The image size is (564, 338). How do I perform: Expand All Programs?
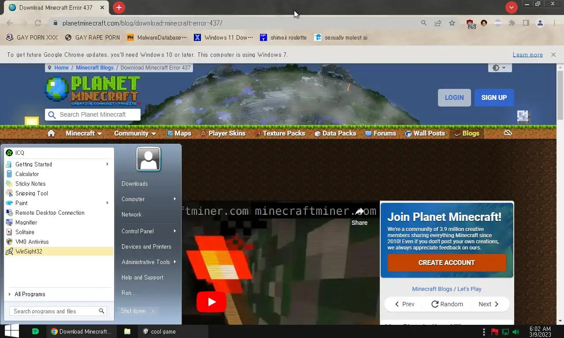[59, 294]
